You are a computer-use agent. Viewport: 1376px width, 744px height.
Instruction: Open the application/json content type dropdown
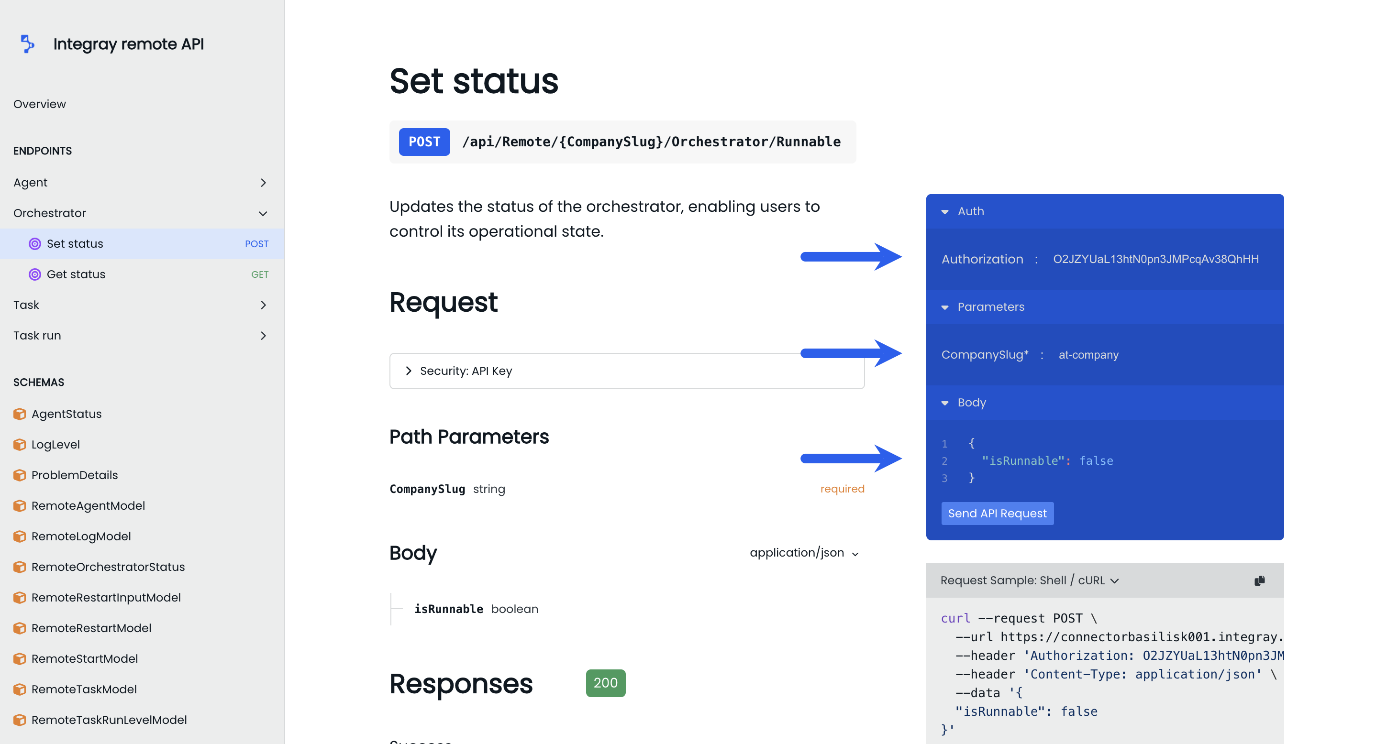click(804, 553)
